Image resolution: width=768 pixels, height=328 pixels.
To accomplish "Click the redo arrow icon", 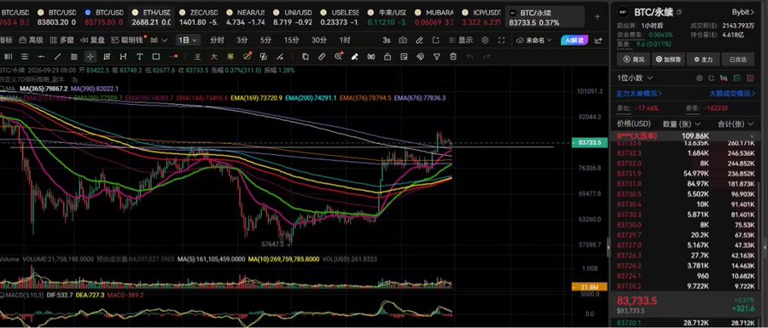I will tap(486, 57).
